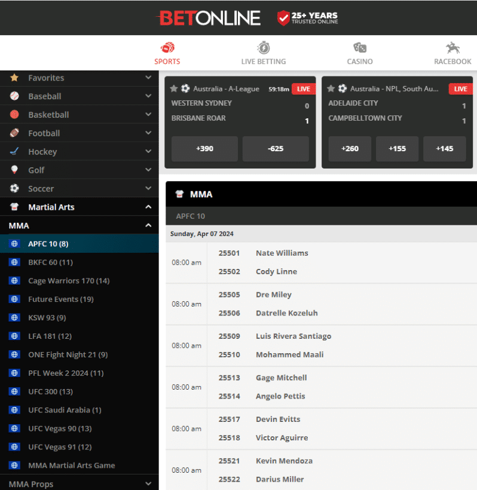The height and width of the screenshot is (490, 477).
Task: Favorite the Australia A-League match with star
Action: point(174,89)
